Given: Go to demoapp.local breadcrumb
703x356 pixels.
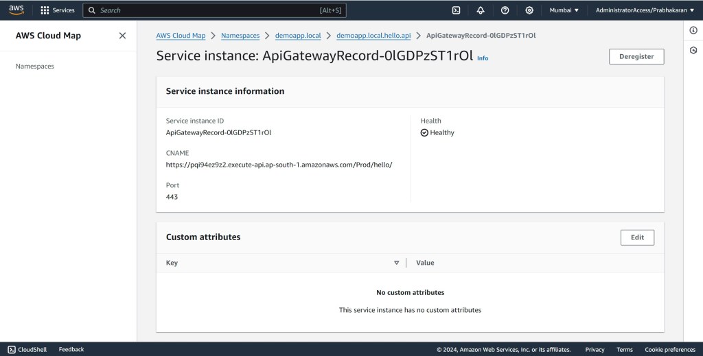Looking at the screenshot, I should 292,36.
